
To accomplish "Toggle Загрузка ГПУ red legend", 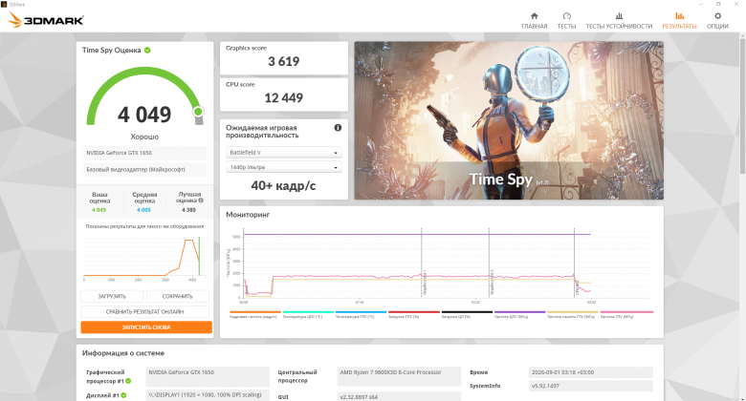I will [414, 314].
